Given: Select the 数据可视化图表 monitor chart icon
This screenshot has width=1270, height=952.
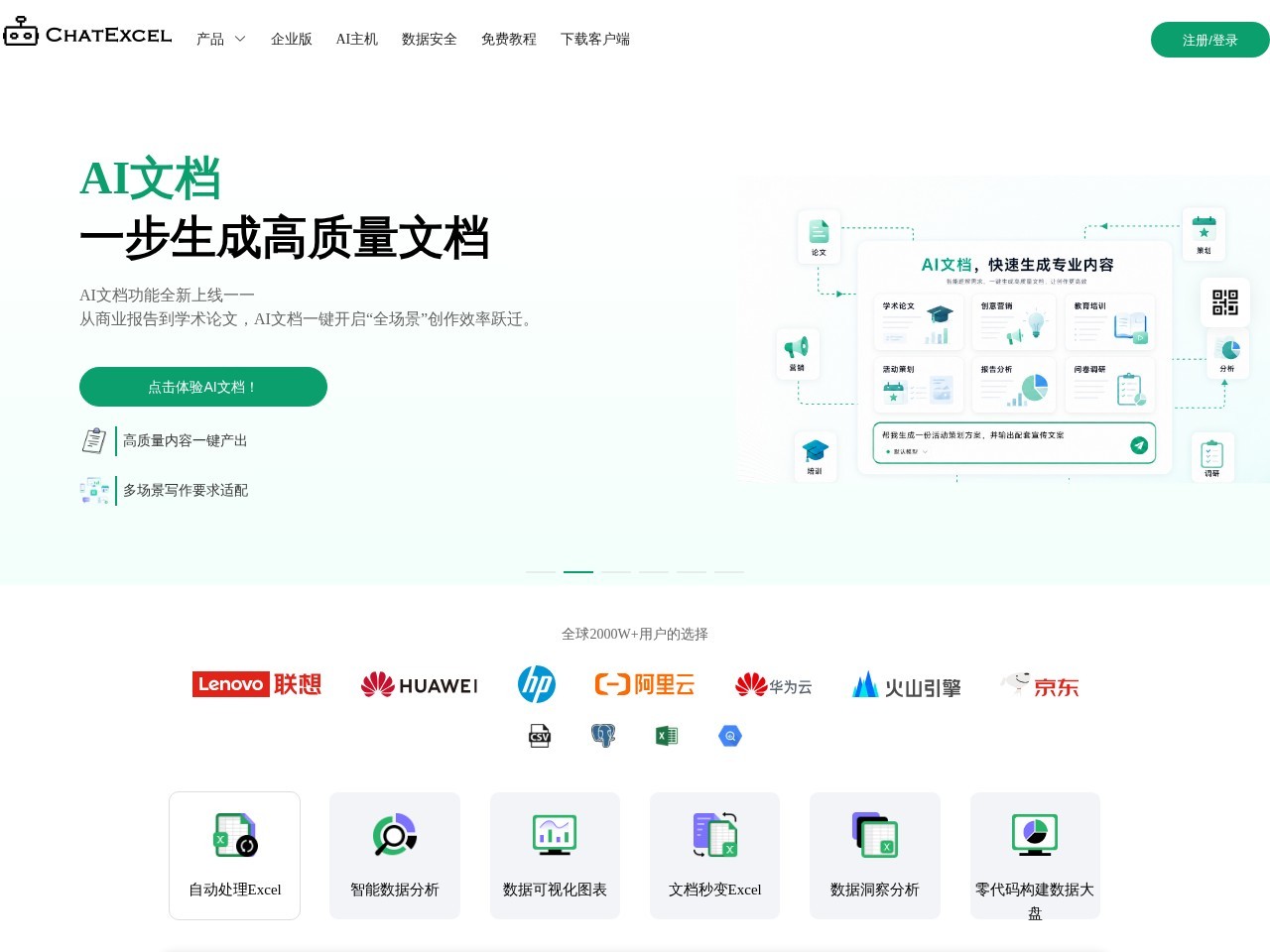Looking at the screenshot, I should click(555, 835).
